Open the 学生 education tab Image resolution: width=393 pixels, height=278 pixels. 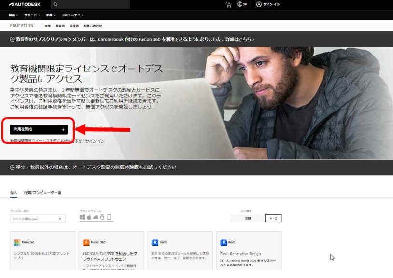pyautogui.click(x=48, y=26)
